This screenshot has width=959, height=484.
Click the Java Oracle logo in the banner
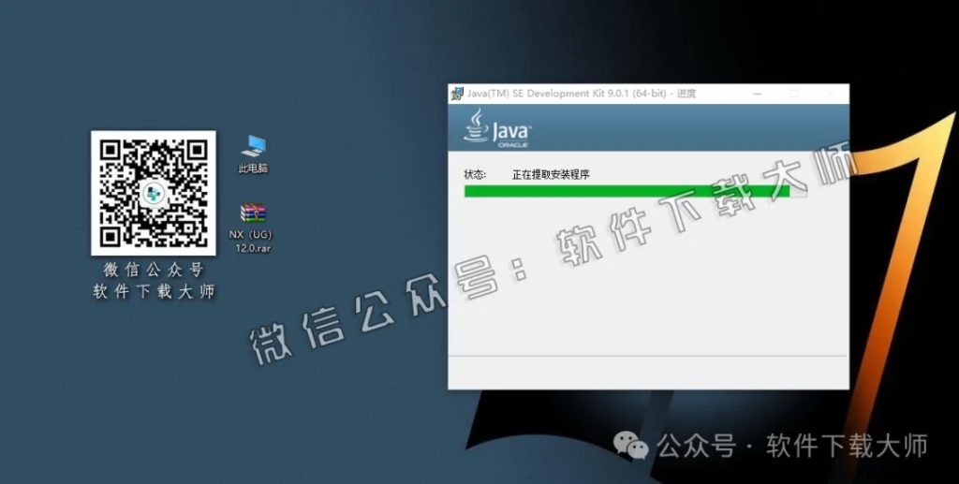[x=498, y=128]
